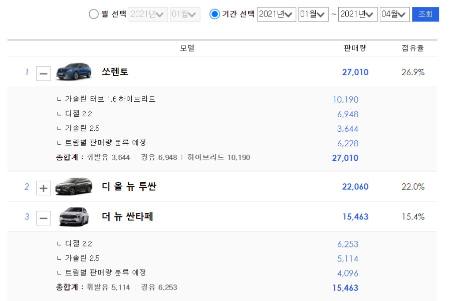Select the 월 선택 radio button
Screen dimensions: 451x301
pos(94,14)
